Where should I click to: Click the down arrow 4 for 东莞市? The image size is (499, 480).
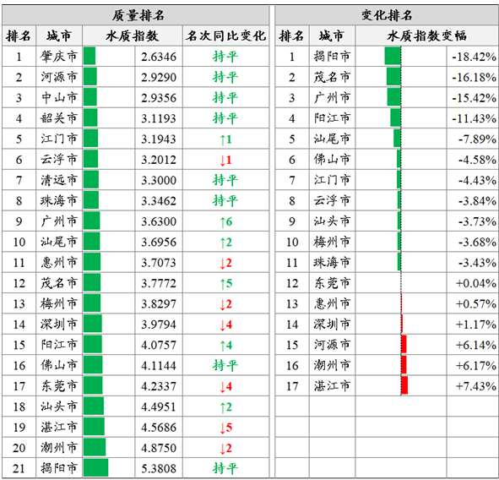[226, 386]
